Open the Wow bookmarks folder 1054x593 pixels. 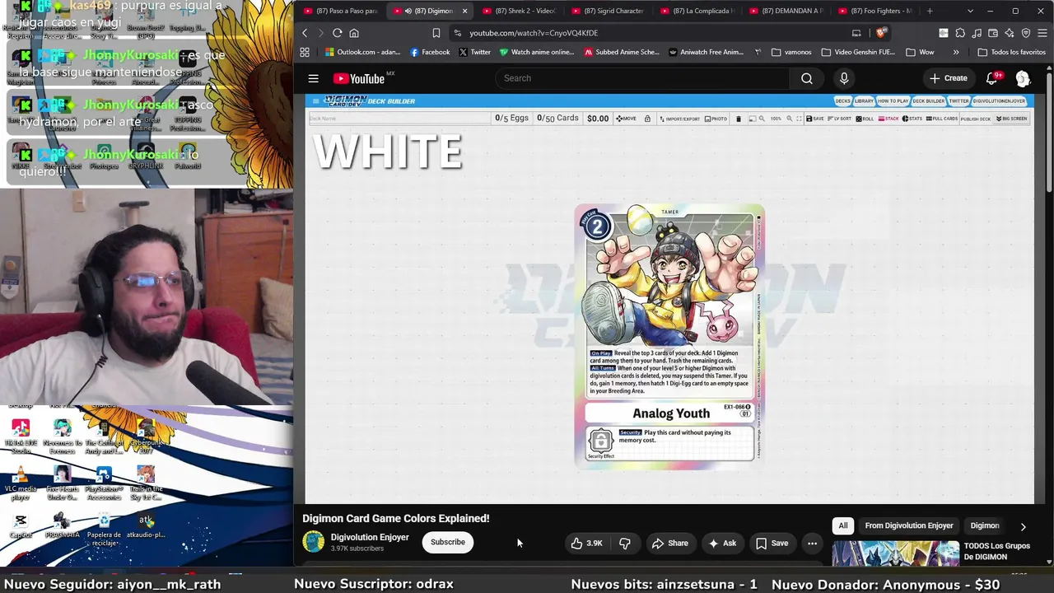pyautogui.click(x=920, y=52)
